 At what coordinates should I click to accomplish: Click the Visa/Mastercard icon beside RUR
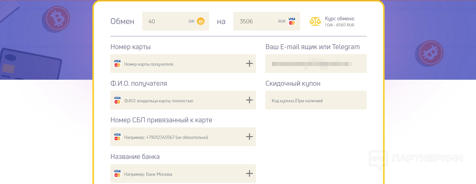click(292, 21)
